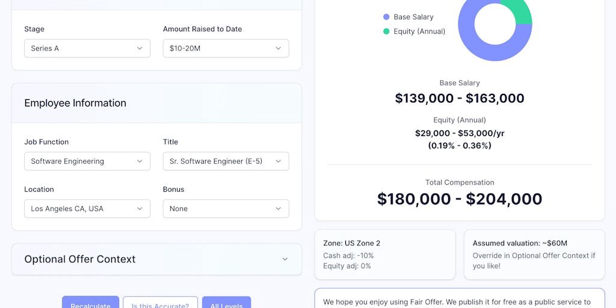616x308 pixels.
Task: Open the Stage dropdown showing Series A
Action: [x=87, y=48]
